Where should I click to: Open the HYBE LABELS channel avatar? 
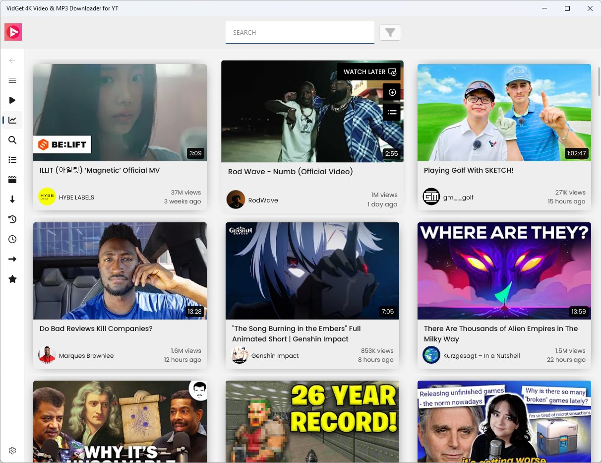(47, 197)
